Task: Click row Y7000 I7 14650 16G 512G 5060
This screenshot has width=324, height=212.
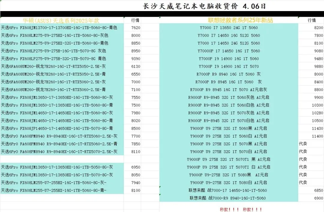Action: (229, 35)
